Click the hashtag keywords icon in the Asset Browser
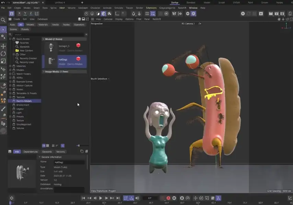The height and width of the screenshot is (205, 293). (87, 151)
